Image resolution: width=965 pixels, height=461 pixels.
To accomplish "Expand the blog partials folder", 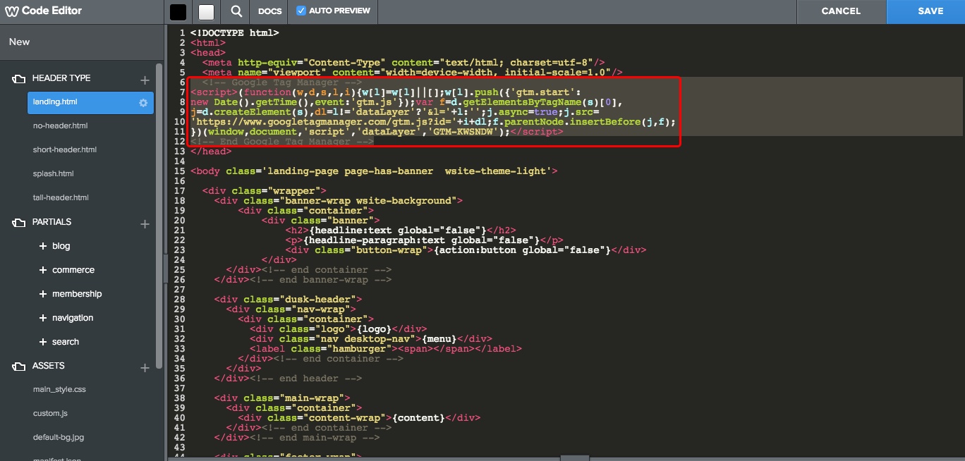I will pos(44,246).
